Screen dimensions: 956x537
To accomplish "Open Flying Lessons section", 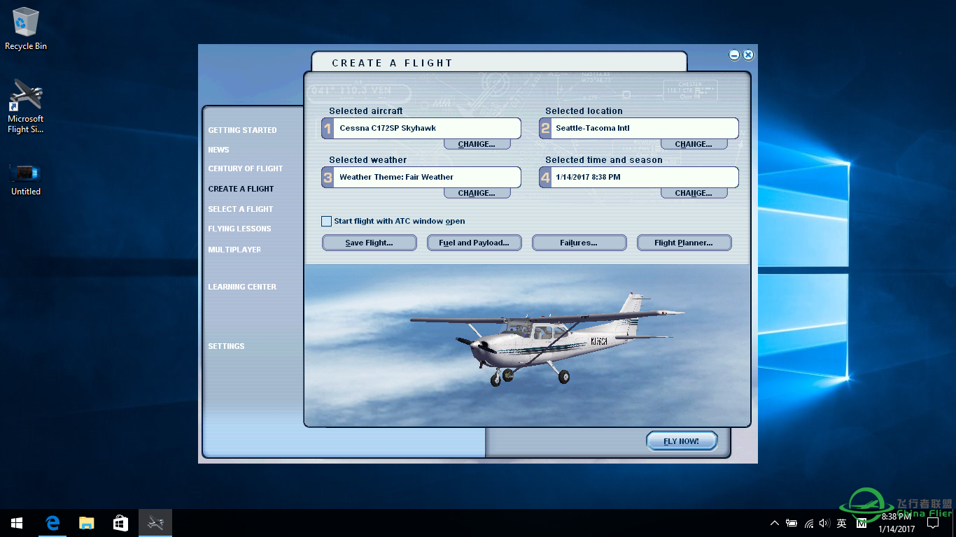I will tap(239, 229).
